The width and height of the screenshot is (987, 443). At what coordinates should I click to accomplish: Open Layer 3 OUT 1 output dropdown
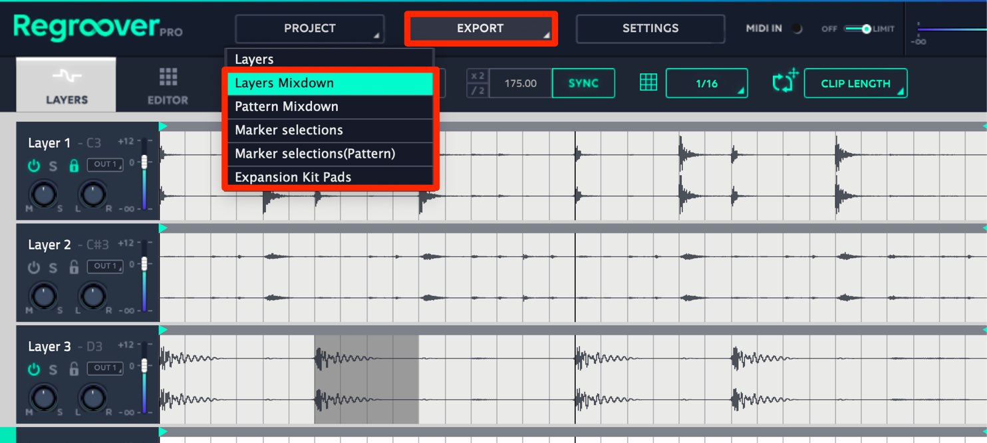(104, 368)
